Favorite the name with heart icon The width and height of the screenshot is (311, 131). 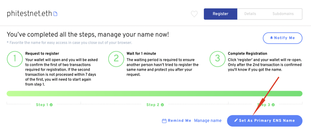(194, 14)
